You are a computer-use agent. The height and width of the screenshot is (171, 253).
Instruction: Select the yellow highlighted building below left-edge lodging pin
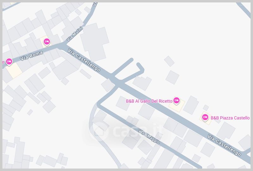(x=14, y=70)
